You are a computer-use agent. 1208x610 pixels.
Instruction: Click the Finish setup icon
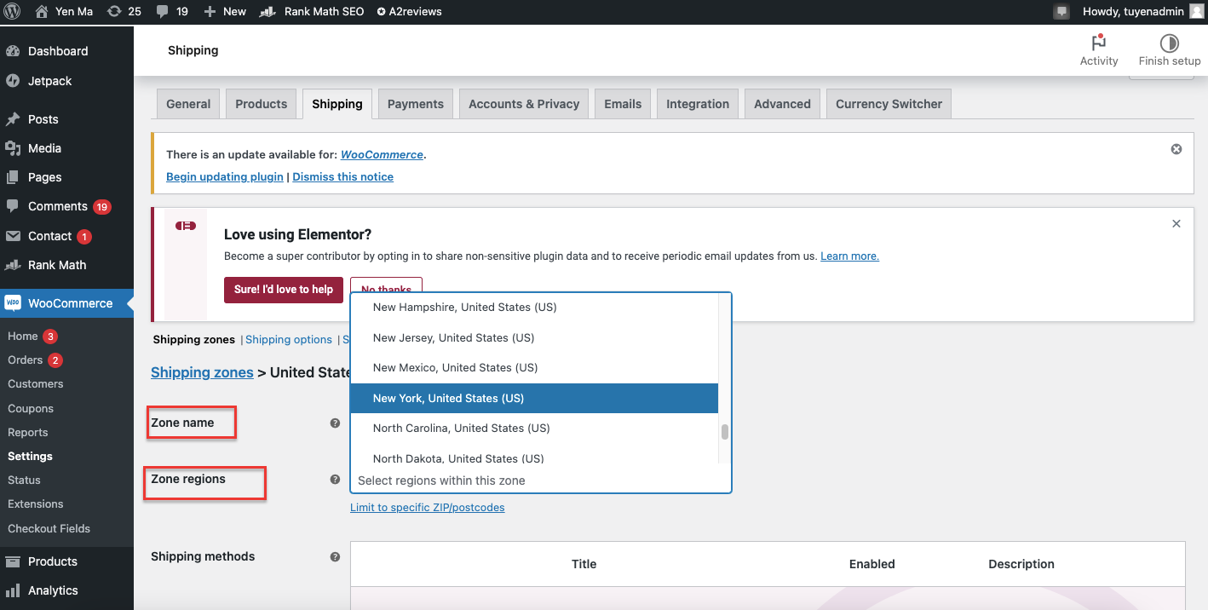coord(1169,43)
